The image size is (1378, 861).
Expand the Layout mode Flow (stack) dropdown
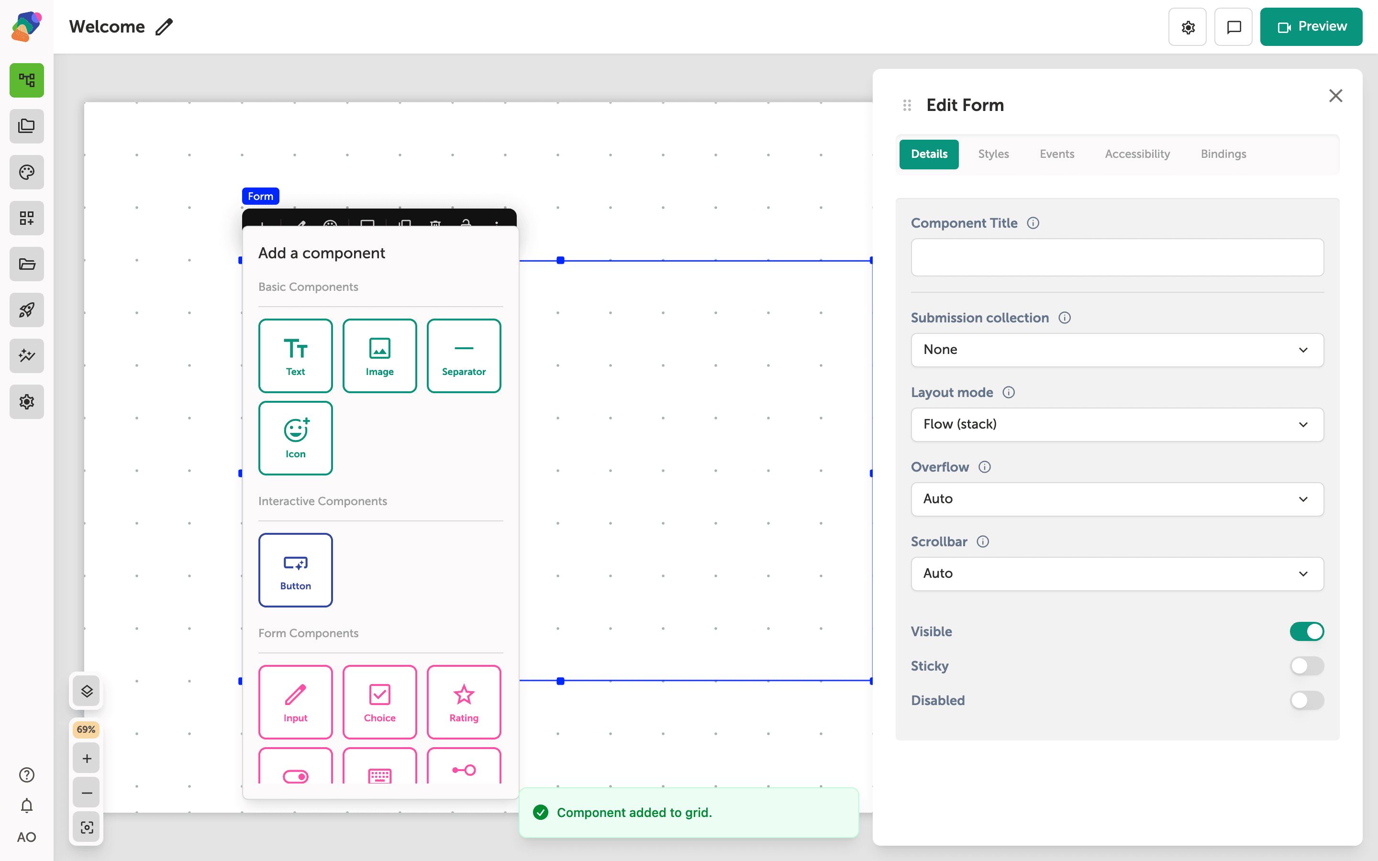(x=1117, y=424)
